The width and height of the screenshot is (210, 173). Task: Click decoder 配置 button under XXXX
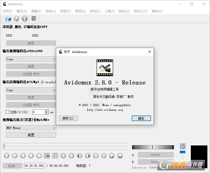[31, 43]
